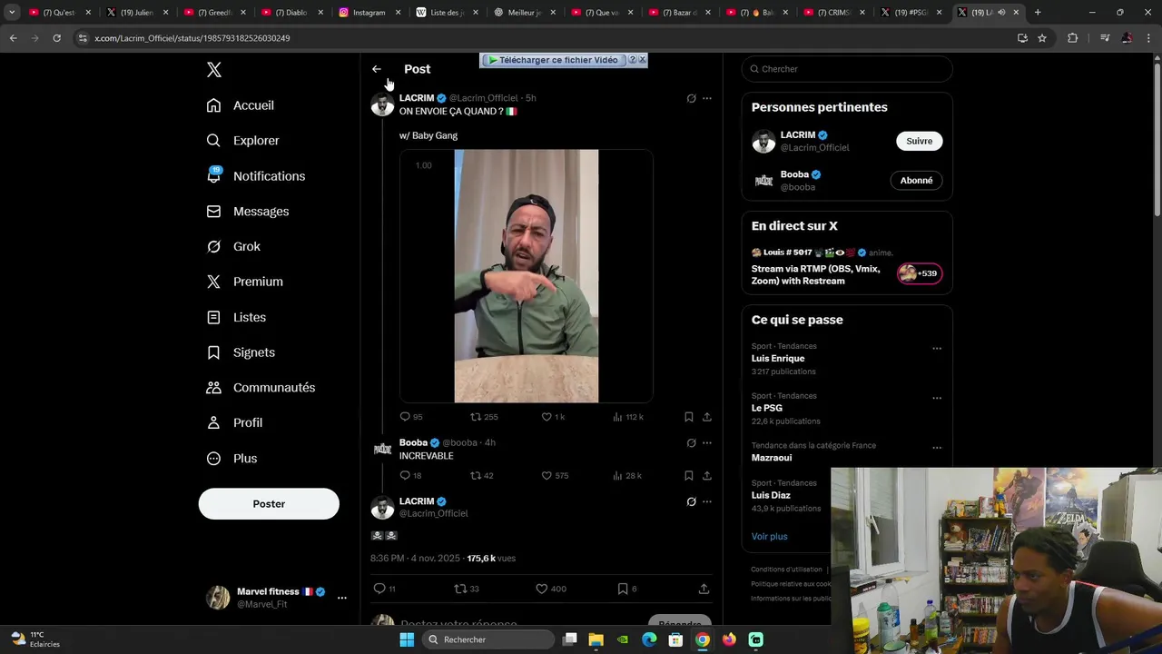Like main post with 400 likes
The image size is (1162, 654).
(551, 589)
